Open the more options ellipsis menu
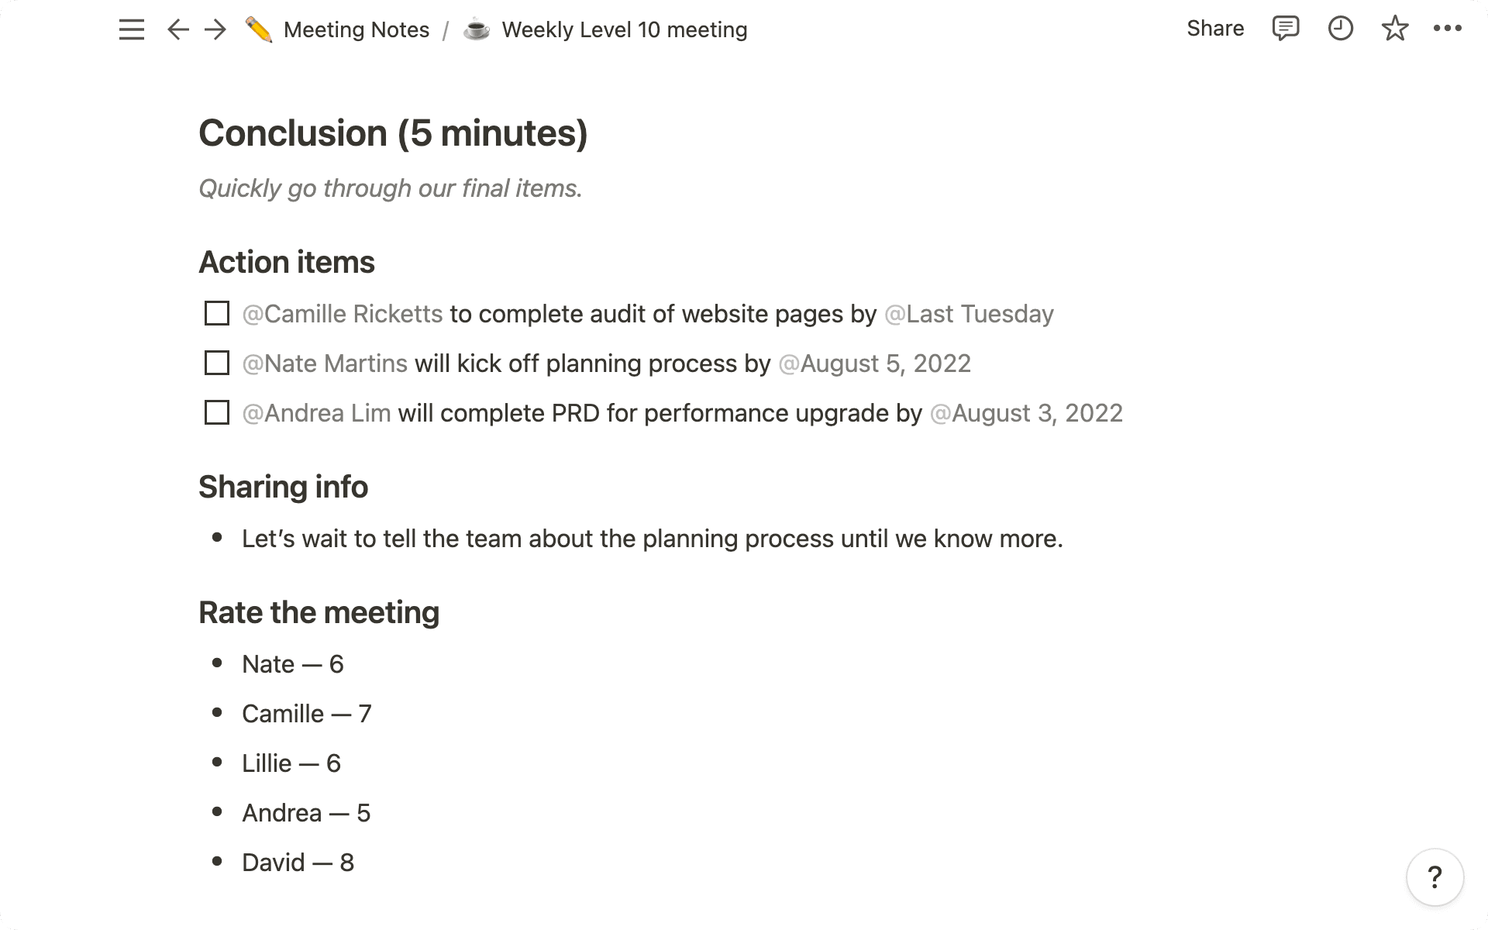Image resolution: width=1488 pixels, height=930 pixels. coord(1446,29)
